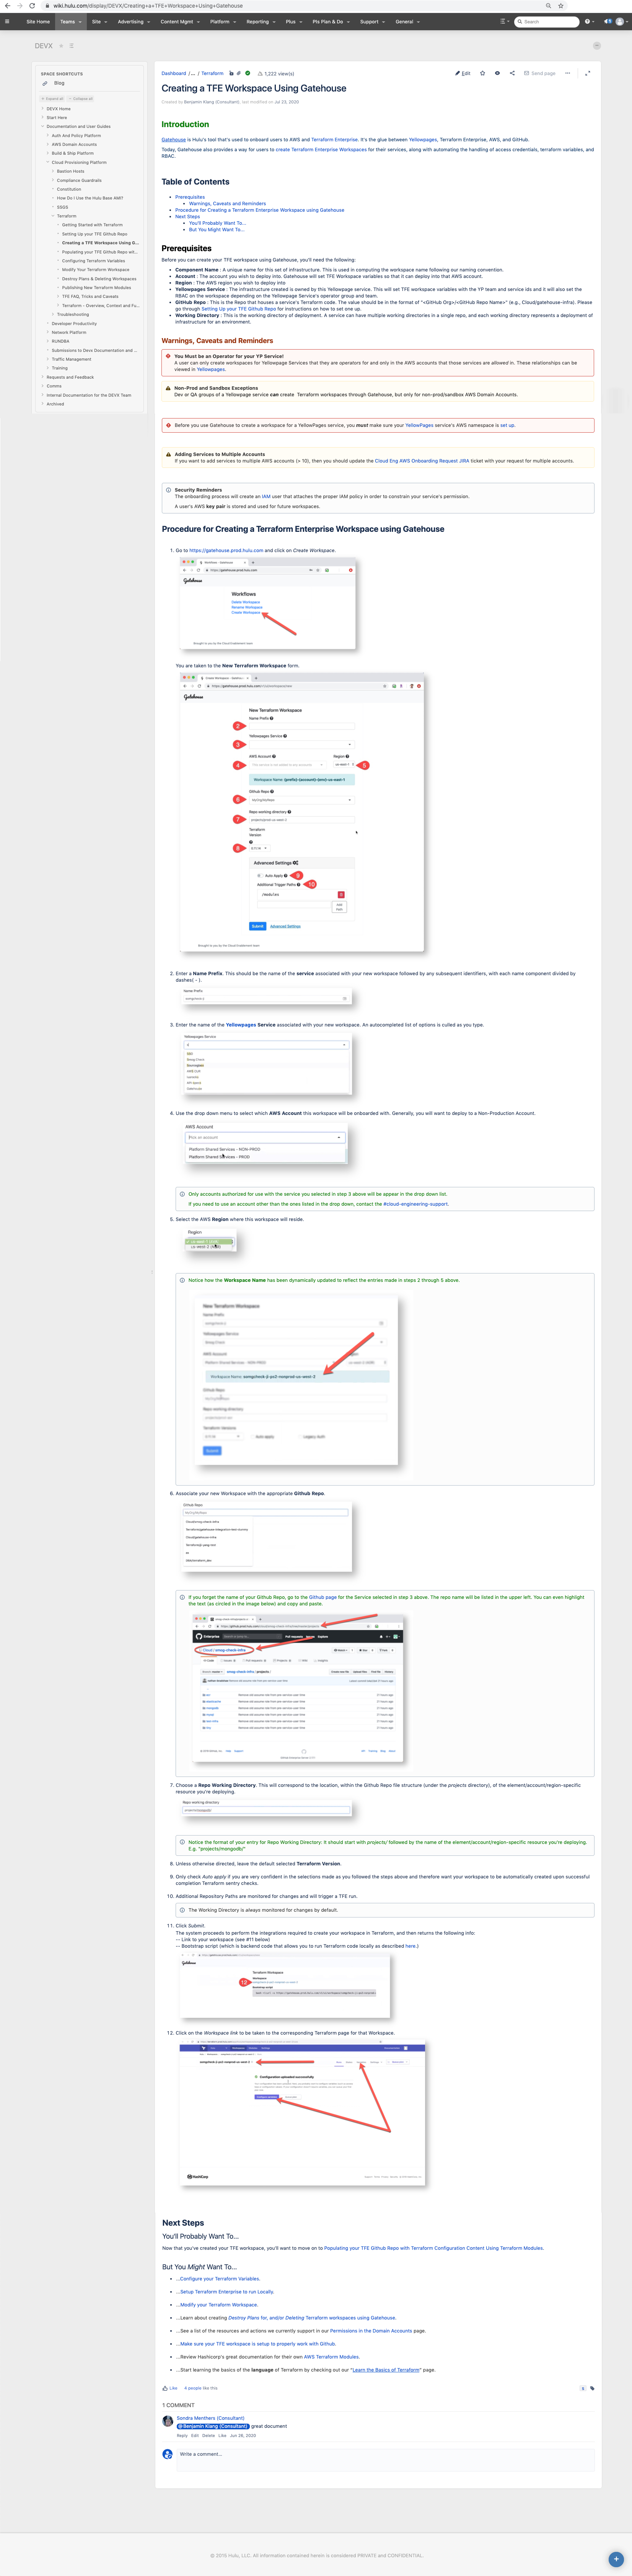632x2576 pixels.
Task: Open Configuring Terraform Variables in tree
Action: (94, 261)
